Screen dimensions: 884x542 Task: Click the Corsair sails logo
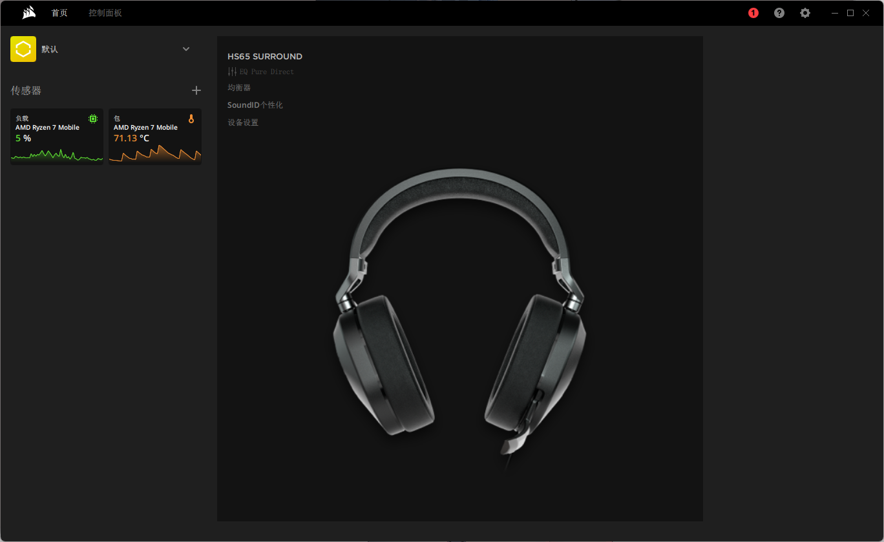tap(28, 13)
